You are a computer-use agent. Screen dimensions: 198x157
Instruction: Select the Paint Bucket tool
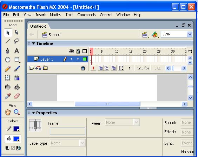pos(17,87)
